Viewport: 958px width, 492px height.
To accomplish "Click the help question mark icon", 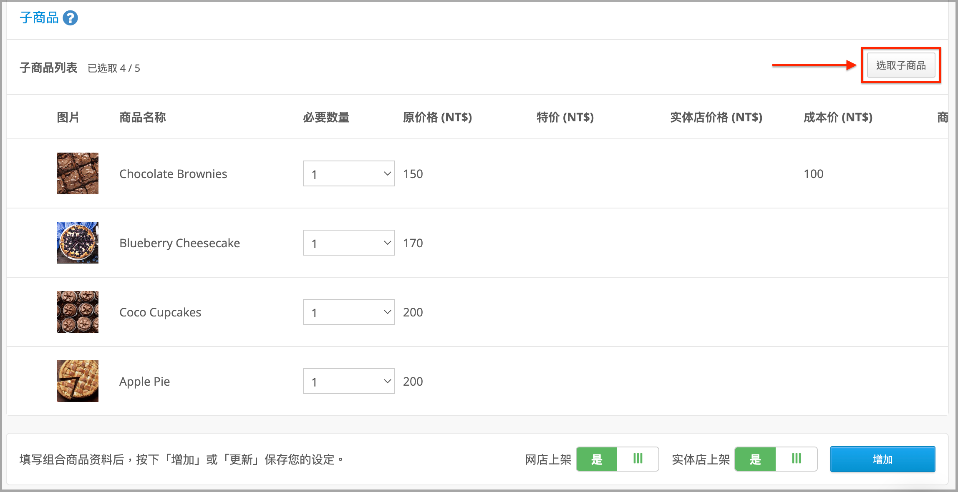I will pyautogui.click(x=70, y=18).
